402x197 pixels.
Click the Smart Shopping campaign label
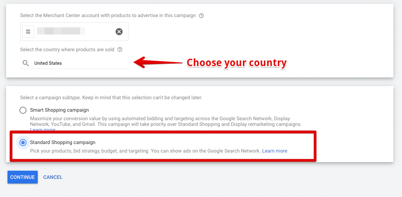tap(59, 110)
